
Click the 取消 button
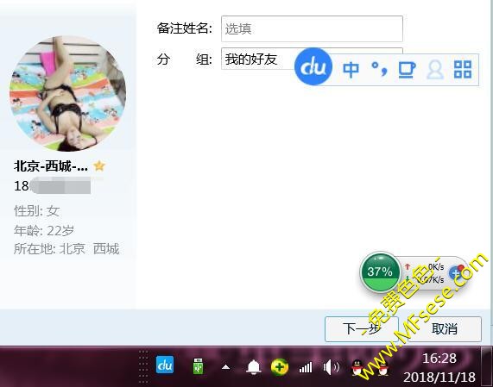click(x=445, y=329)
